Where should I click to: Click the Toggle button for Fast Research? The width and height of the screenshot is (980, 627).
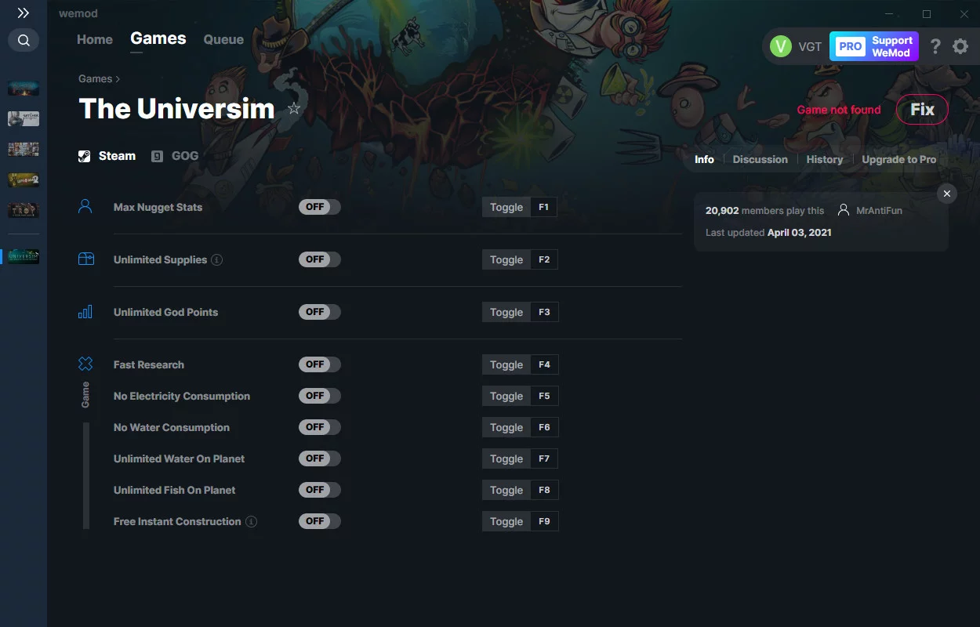[506, 364]
